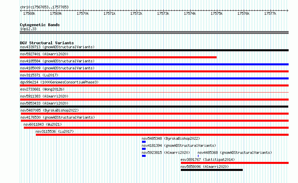
Task: Open the nsv4485368 gnomAD variant label
Action: click(x=235, y=152)
